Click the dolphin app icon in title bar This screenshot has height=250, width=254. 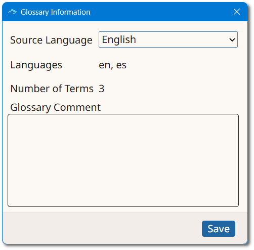12,12
